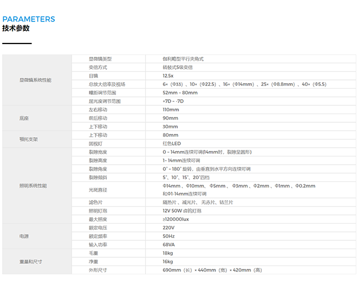Click the 重量和尺寸 category cell
Screen dimensions: 359x281
[30, 262]
